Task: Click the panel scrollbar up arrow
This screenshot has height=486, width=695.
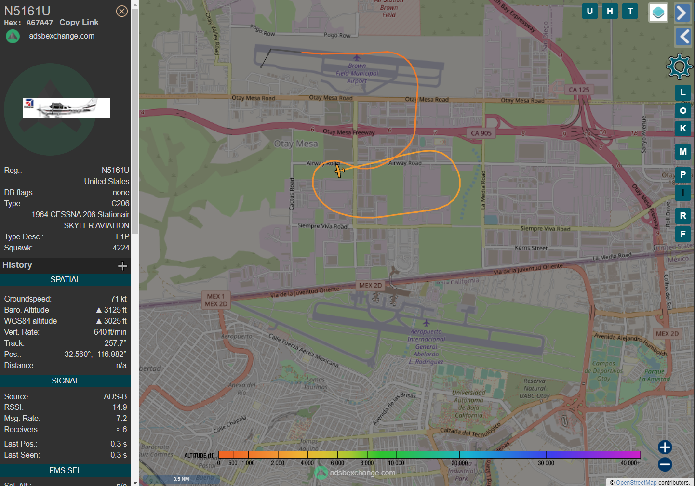Action: [135, 4]
